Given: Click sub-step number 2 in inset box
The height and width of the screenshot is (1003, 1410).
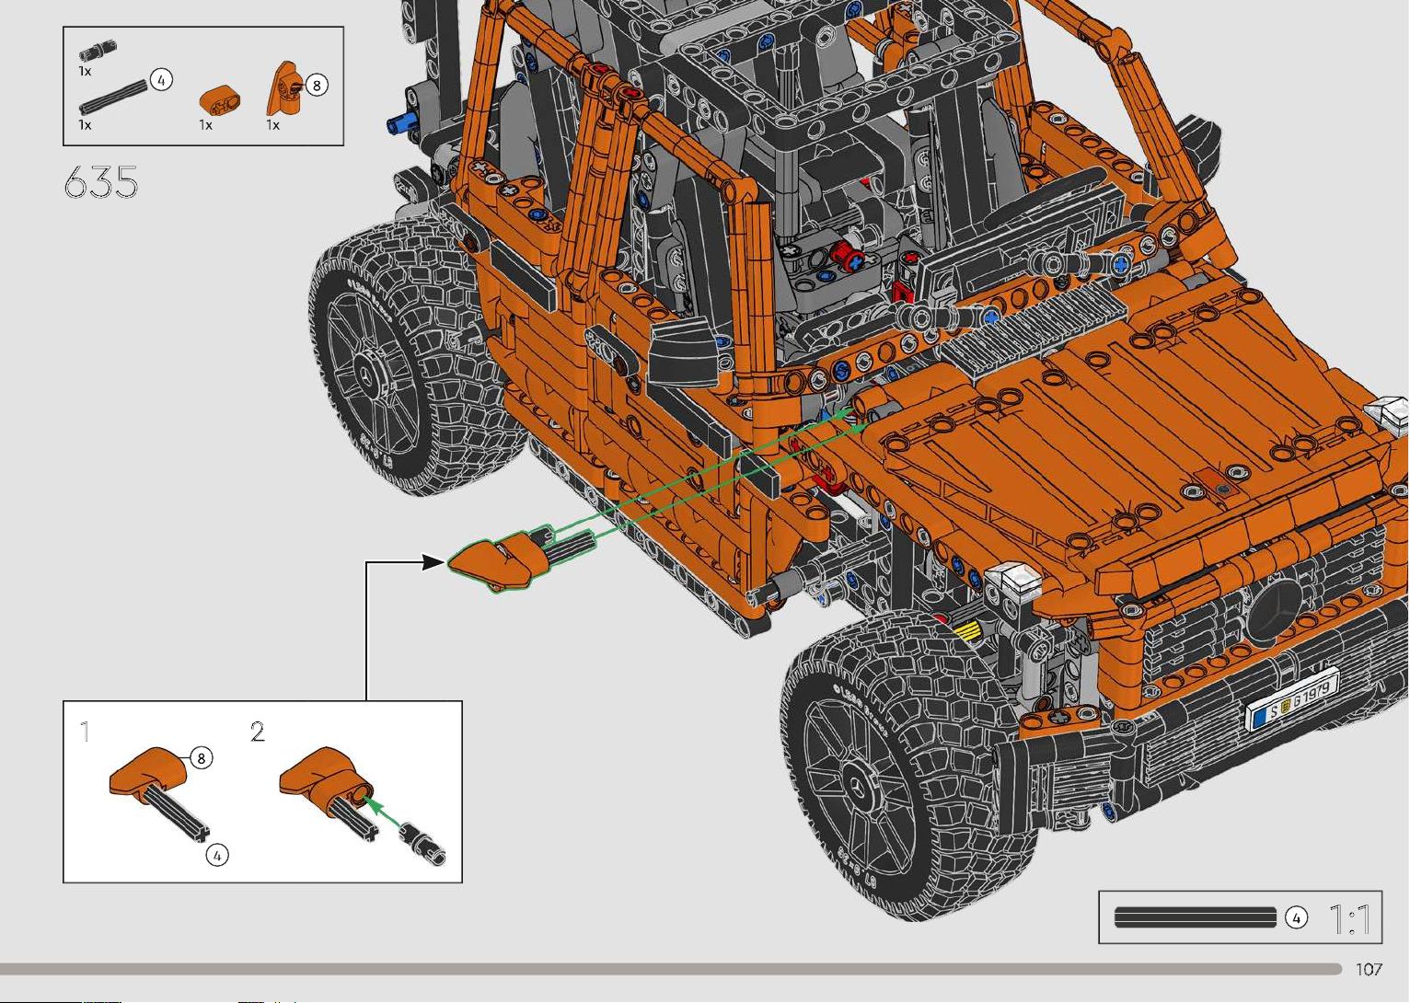Looking at the screenshot, I should pos(258,732).
